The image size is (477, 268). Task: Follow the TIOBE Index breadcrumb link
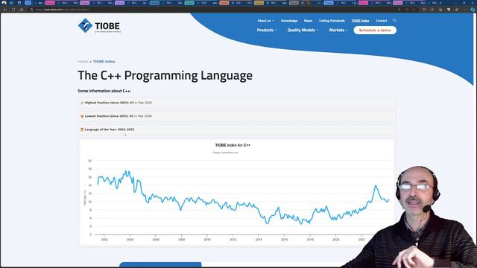click(104, 61)
